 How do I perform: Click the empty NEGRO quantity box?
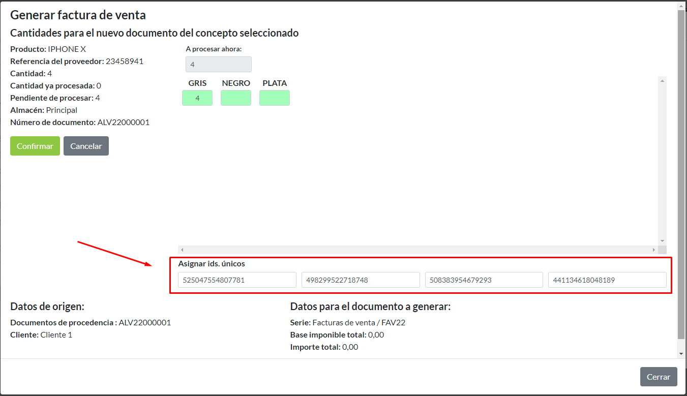coord(236,98)
